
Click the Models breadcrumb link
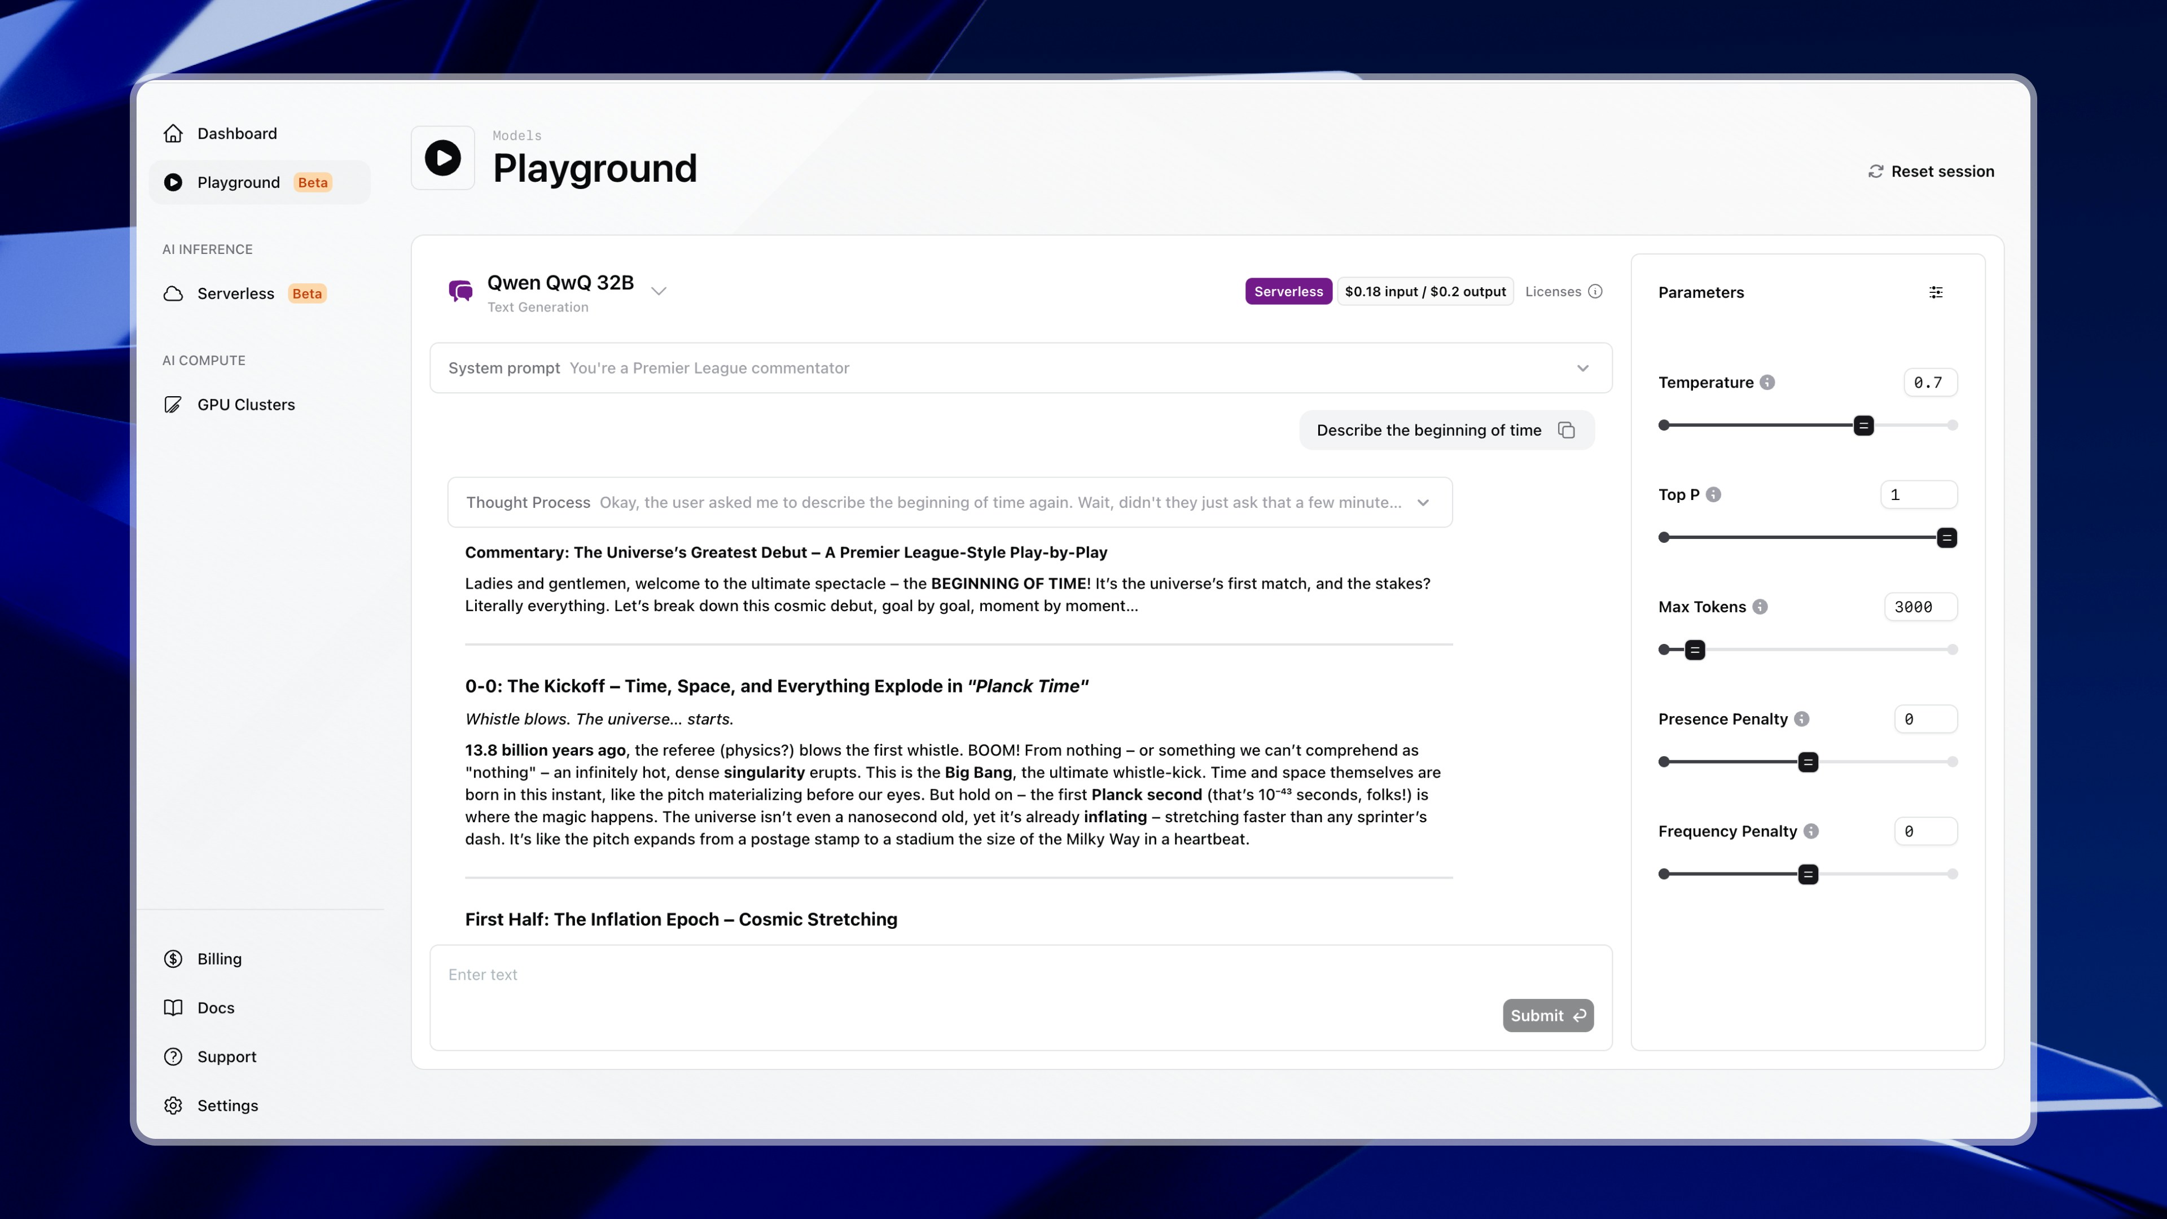coord(516,135)
